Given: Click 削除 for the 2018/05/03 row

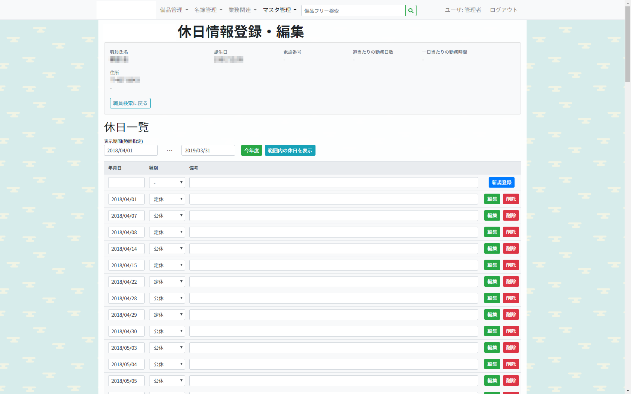Looking at the screenshot, I should pyautogui.click(x=511, y=347).
